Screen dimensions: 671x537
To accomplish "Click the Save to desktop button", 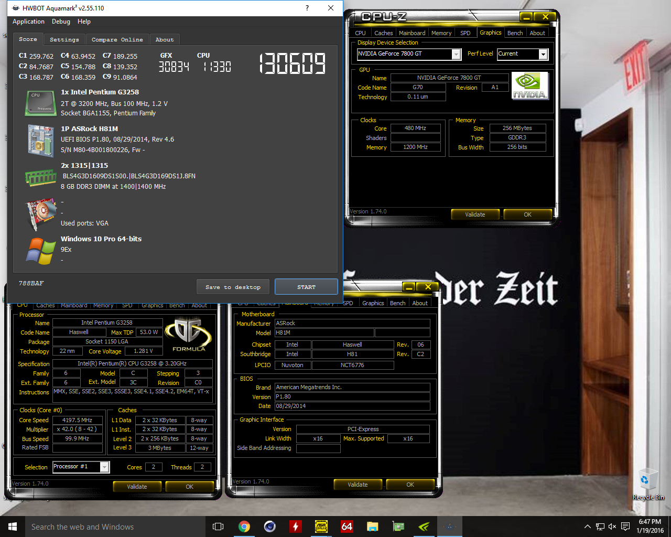I will 233,287.
